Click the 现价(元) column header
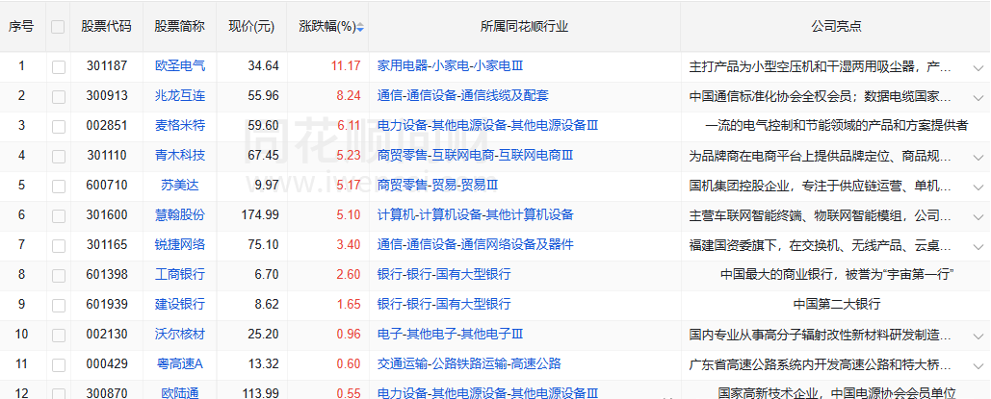Viewport: 991px width, 399px height. click(x=251, y=27)
